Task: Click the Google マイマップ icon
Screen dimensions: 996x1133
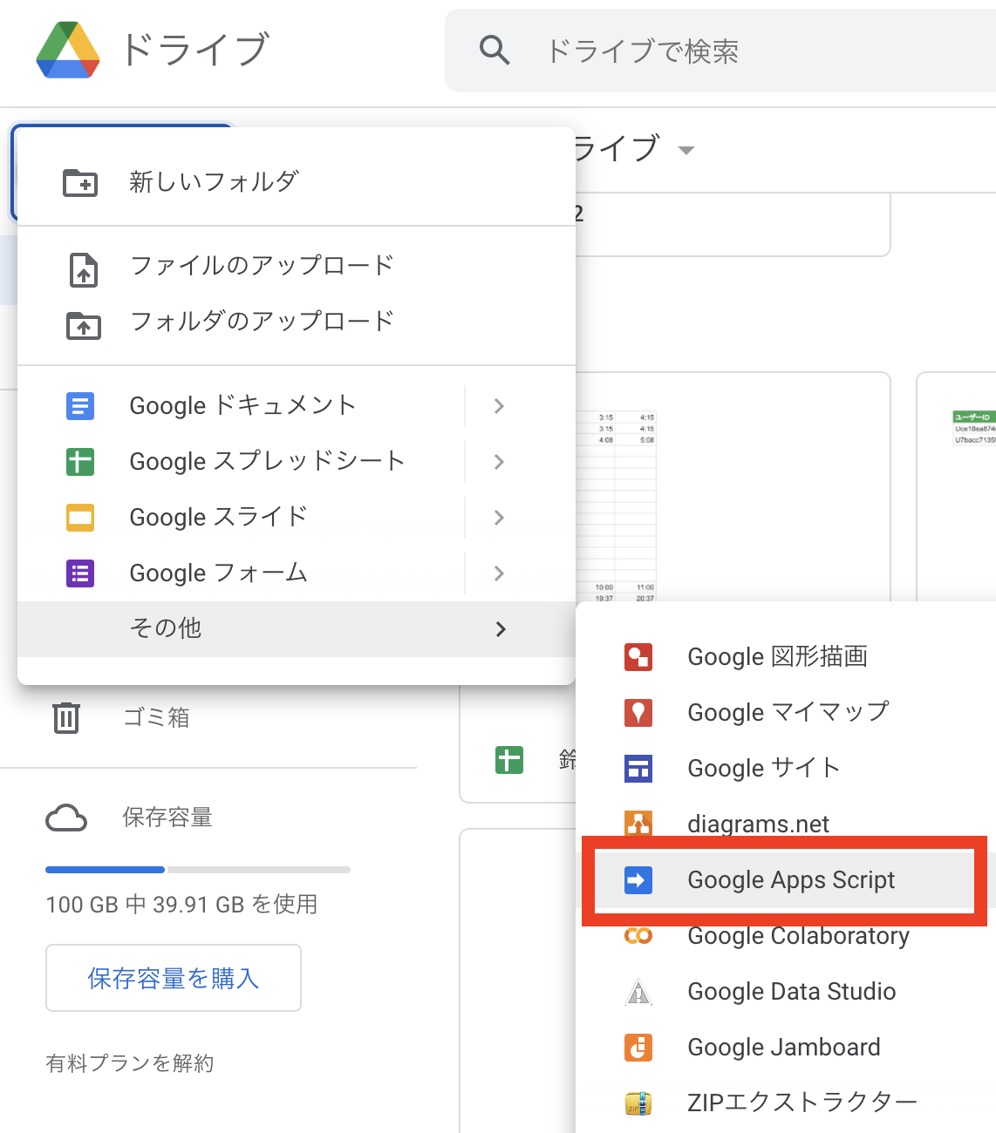Action: click(x=638, y=712)
